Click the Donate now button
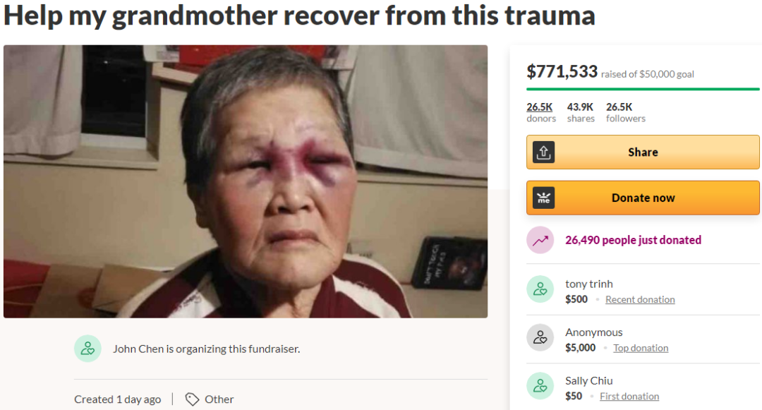 pos(643,198)
